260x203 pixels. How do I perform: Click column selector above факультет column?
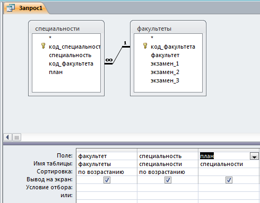(x=107, y=150)
